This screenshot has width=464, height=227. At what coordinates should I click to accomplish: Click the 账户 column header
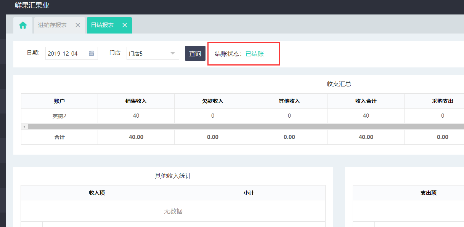tap(59, 101)
